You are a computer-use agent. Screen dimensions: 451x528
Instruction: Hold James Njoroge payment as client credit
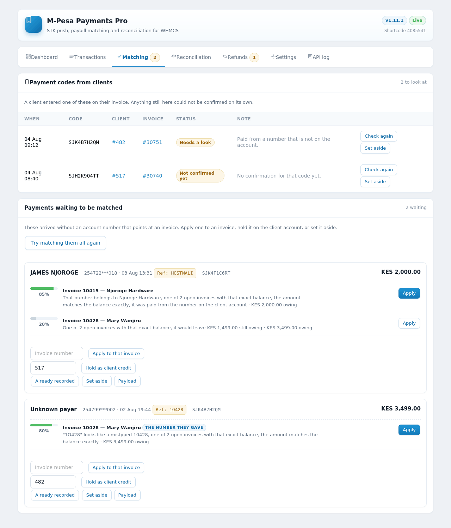(109, 368)
